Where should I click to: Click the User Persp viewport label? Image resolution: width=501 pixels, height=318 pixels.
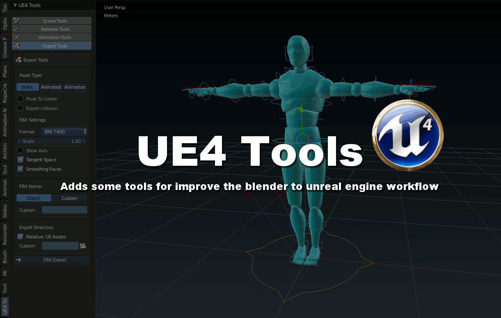114,7
